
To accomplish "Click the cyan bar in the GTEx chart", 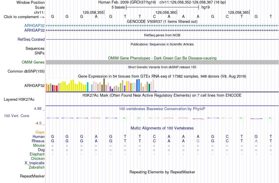I will tap(88, 87).
